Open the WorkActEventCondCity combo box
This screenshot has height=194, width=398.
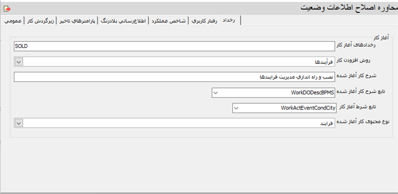pos(284,108)
